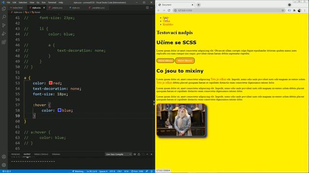Clear the output panel
This screenshot has height=173, width=309.
click(135, 154)
